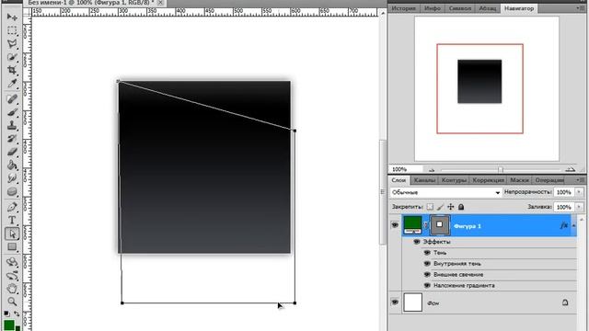Viewport: 589px width, 331px height.
Task: Open the Непрозрачность slider arrow
Action: point(579,192)
